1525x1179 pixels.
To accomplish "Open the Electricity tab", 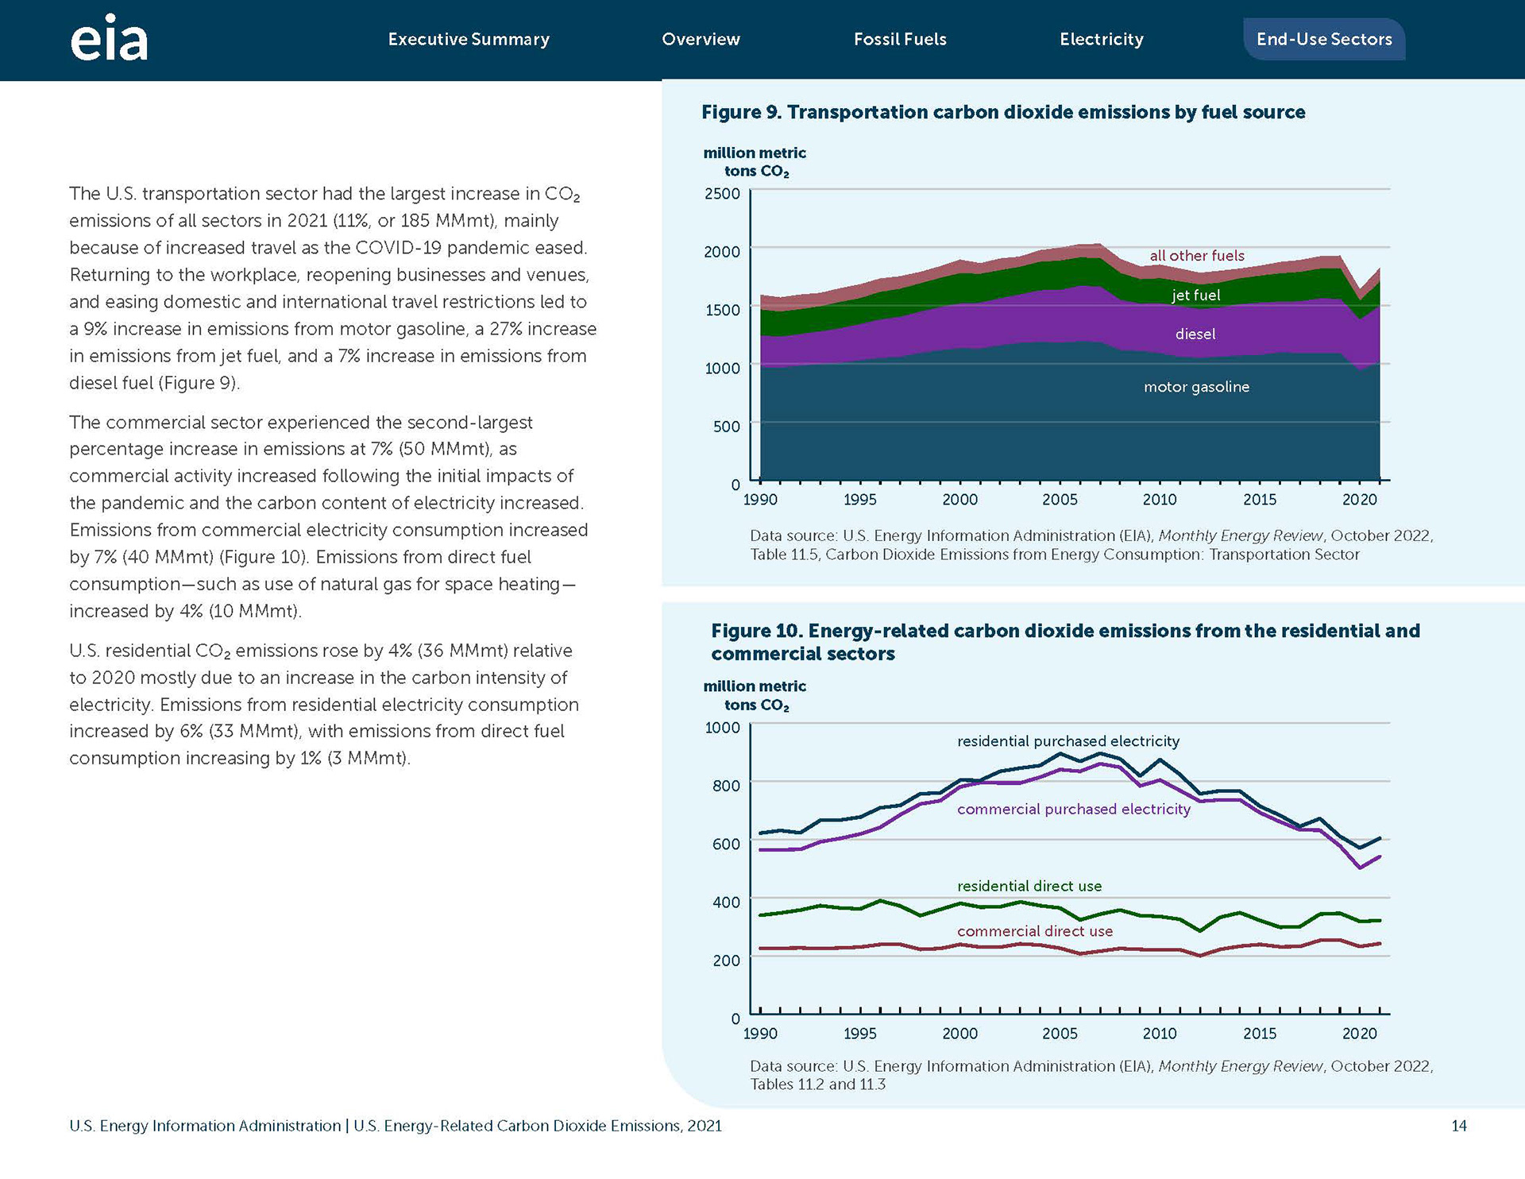I will (x=1102, y=39).
